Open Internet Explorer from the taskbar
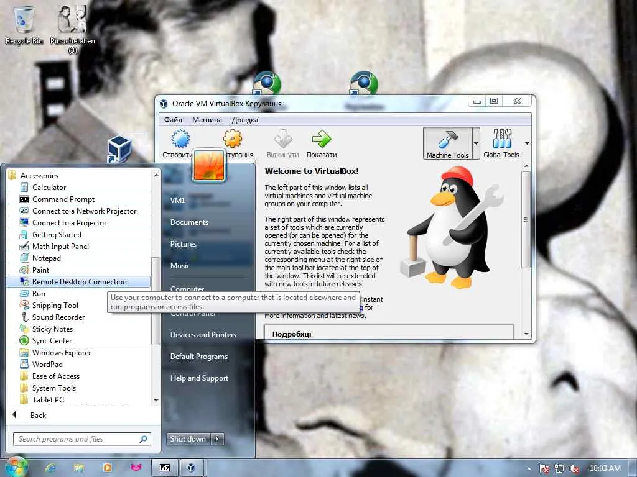Image resolution: width=637 pixels, height=477 pixels. tap(51, 468)
